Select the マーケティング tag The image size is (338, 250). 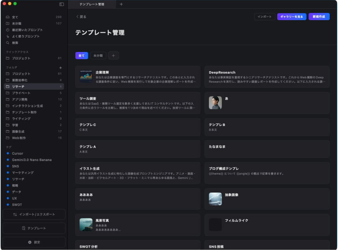pyautogui.click(x=34, y=172)
